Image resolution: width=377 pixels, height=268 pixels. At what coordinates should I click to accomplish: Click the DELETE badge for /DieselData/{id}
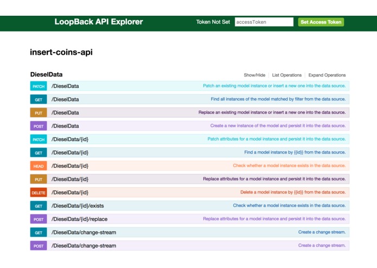[x=39, y=193]
